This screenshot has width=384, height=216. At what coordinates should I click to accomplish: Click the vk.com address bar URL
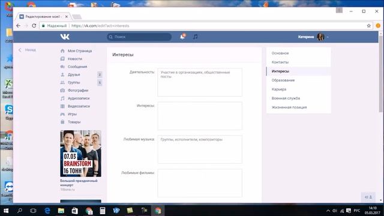pos(100,26)
